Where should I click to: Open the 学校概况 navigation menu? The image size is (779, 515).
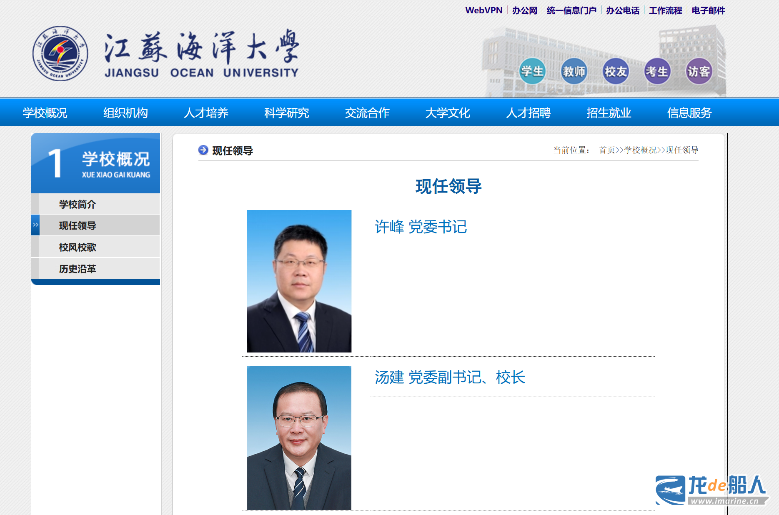pos(45,112)
